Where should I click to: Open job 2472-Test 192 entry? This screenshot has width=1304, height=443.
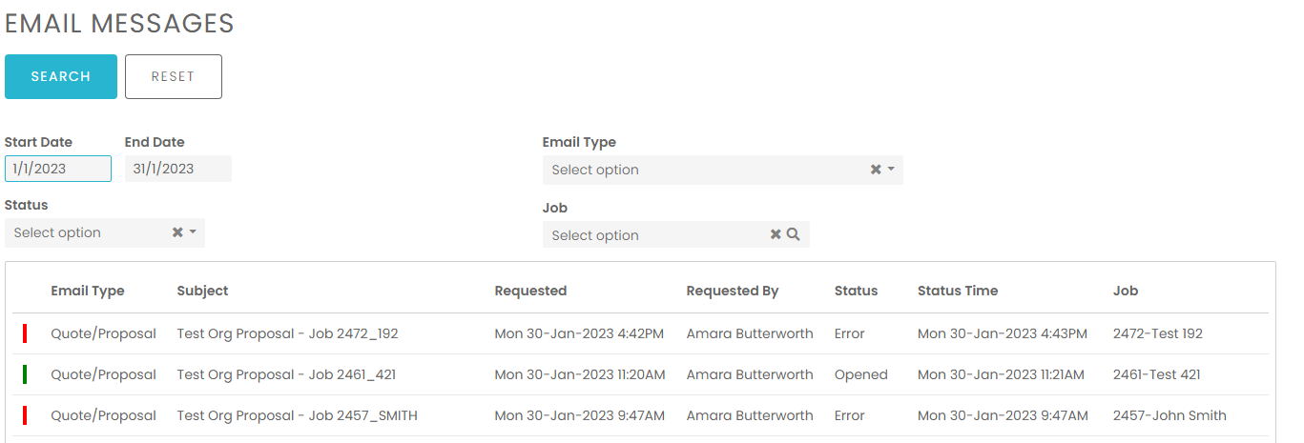(1157, 333)
